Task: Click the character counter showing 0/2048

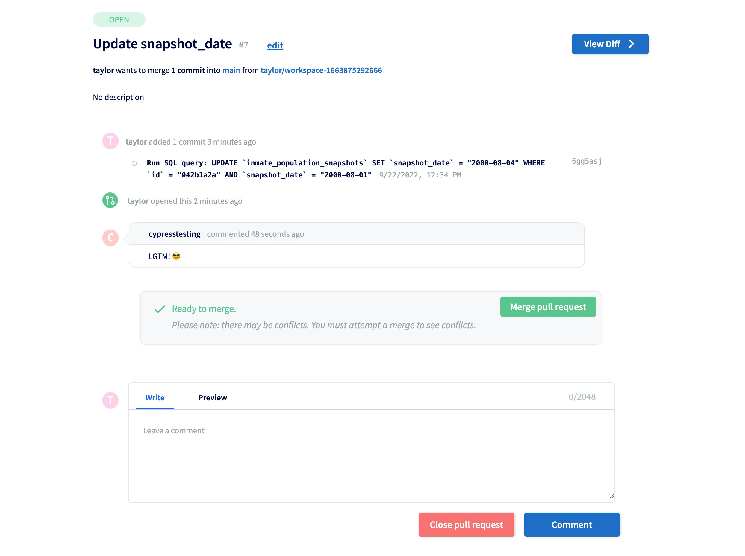Action: click(582, 397)
